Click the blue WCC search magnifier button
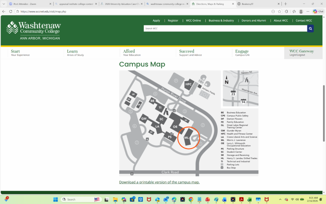This screenshot has height=204, width=326. click(310, 29)
